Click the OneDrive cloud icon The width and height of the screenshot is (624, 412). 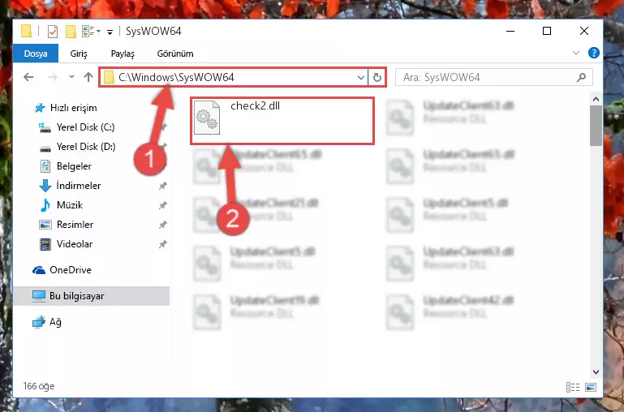(x=39, y=270)
